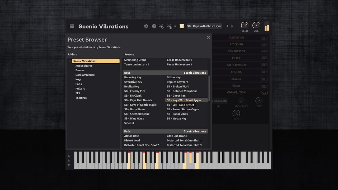The width and height of the screenshot is (338, 190).
Task: Adjust the convolution HIGHPASS knob
Action: click(x=241, y=101)
